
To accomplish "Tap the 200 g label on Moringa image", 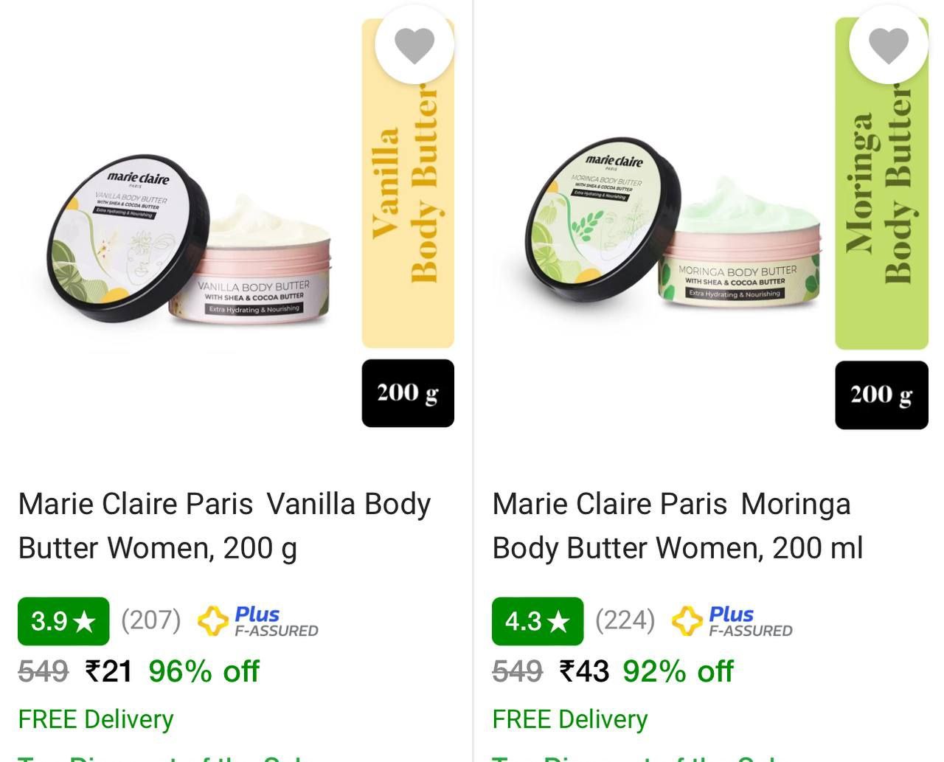I will coord(881,395).
